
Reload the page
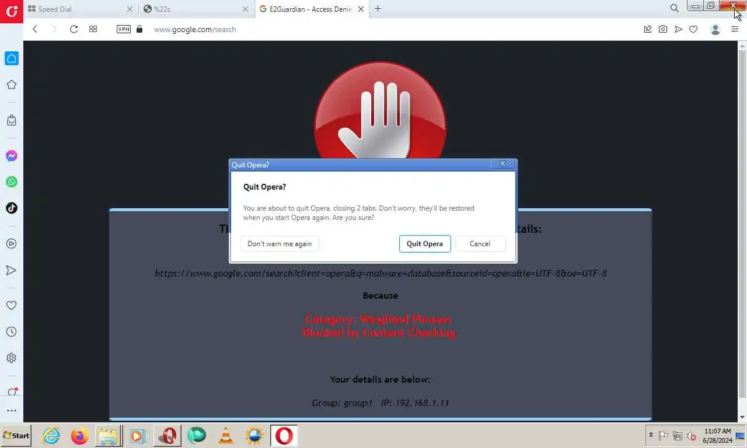(x=74, y=29)
